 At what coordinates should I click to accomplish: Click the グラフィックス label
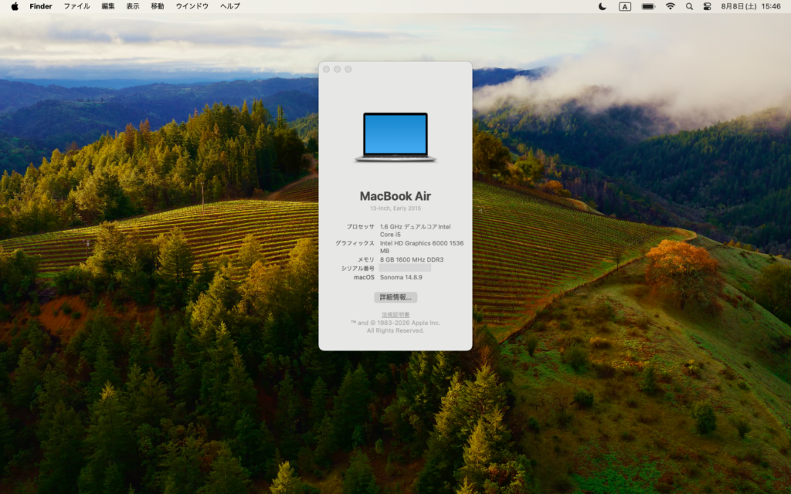[x=355, y=243]
